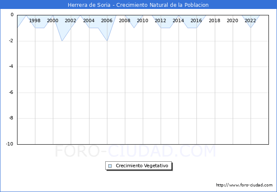The width and height of the screenshot is (277, 192).
Task: Select the 2020 x-axis year label
Action: pos(233,20)
